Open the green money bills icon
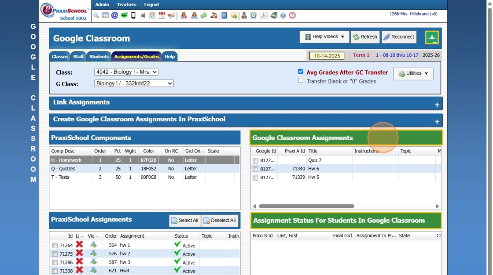Viewport: 493px width, 275px height. 204,15
